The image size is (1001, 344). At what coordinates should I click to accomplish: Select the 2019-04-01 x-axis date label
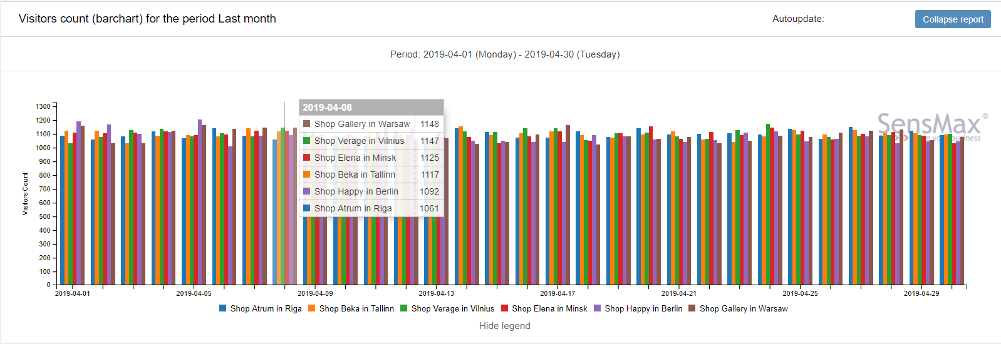click(73, 293)
